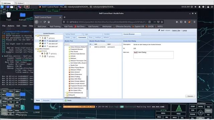The height and width of the screenshot is (120, 214).
Task: Open Firefox account icon
Action: pos(185,22)
